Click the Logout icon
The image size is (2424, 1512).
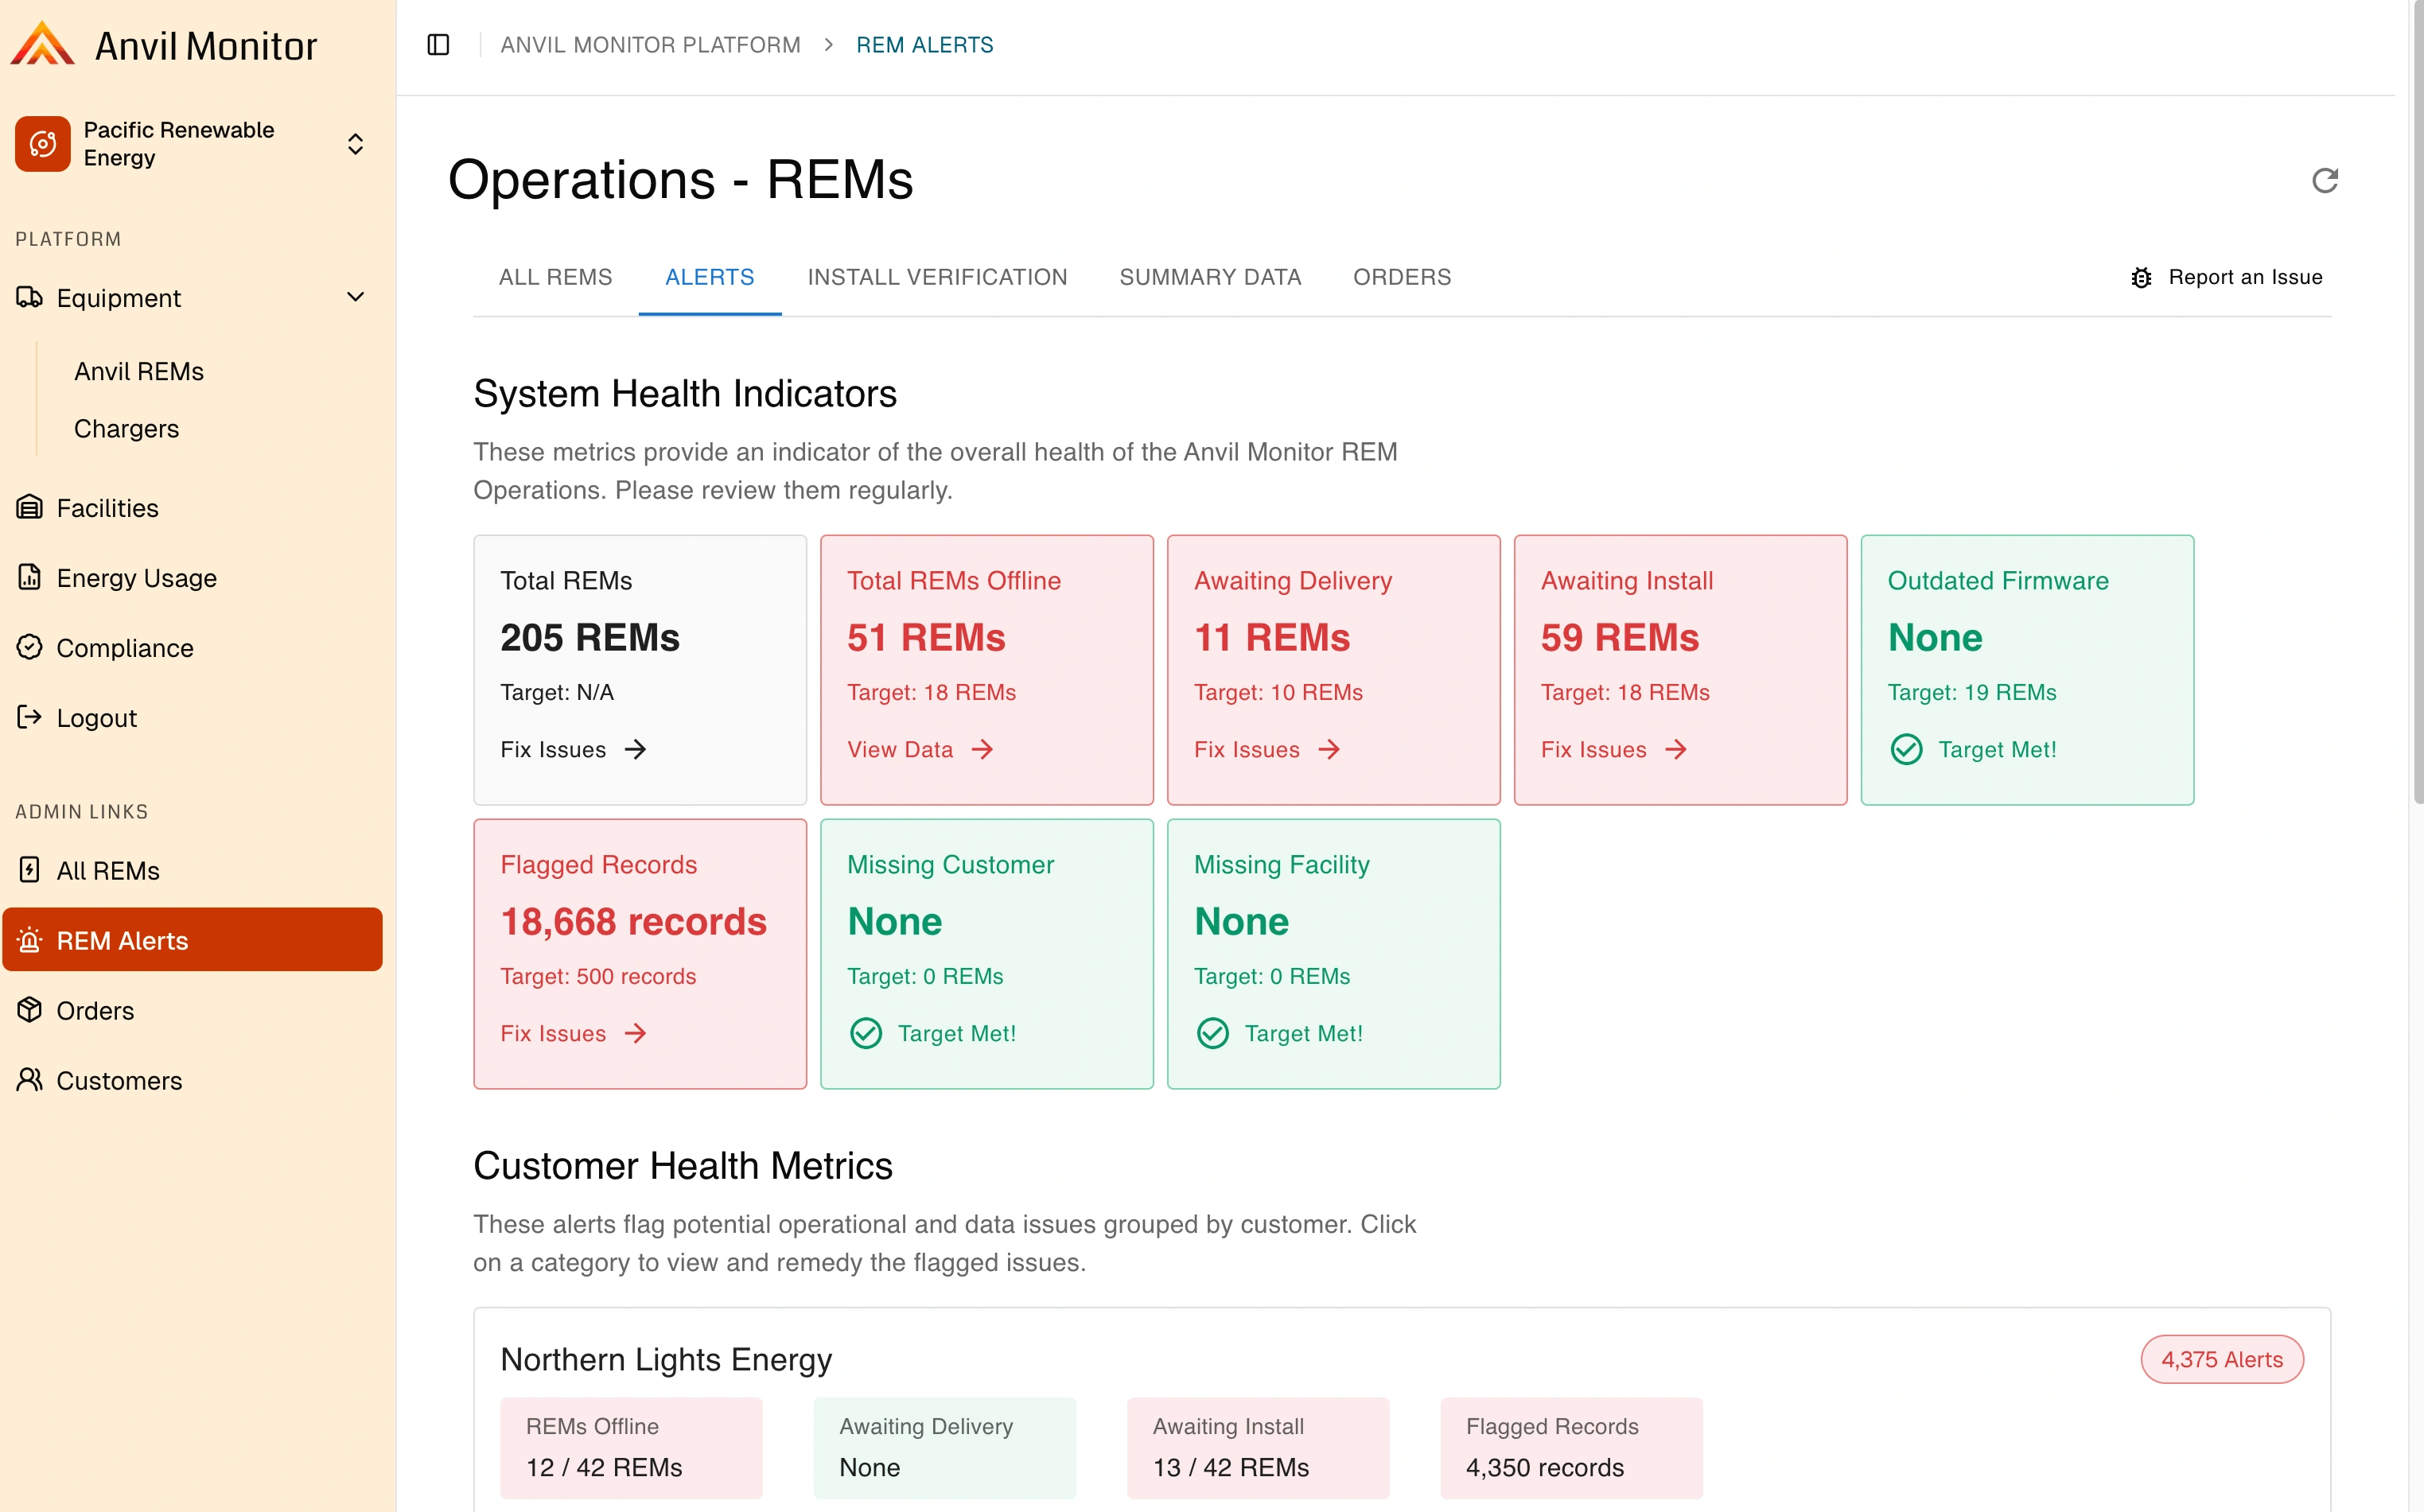click(x=29, y=717)
